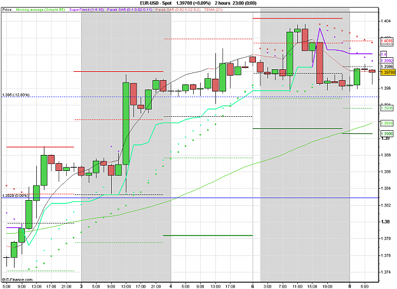This screenshot has height=289, width=397.
Task: Click the yellow 1.39788 price tag
Action: coord(388,72)
